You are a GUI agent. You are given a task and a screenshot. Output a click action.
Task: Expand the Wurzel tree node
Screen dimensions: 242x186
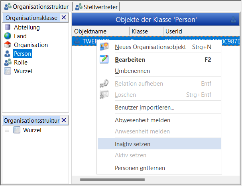pos(7,130)
